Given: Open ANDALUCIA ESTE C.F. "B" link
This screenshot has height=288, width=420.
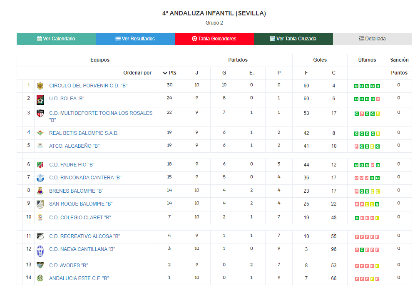Looking at the screenshot, I should point(79,278).
